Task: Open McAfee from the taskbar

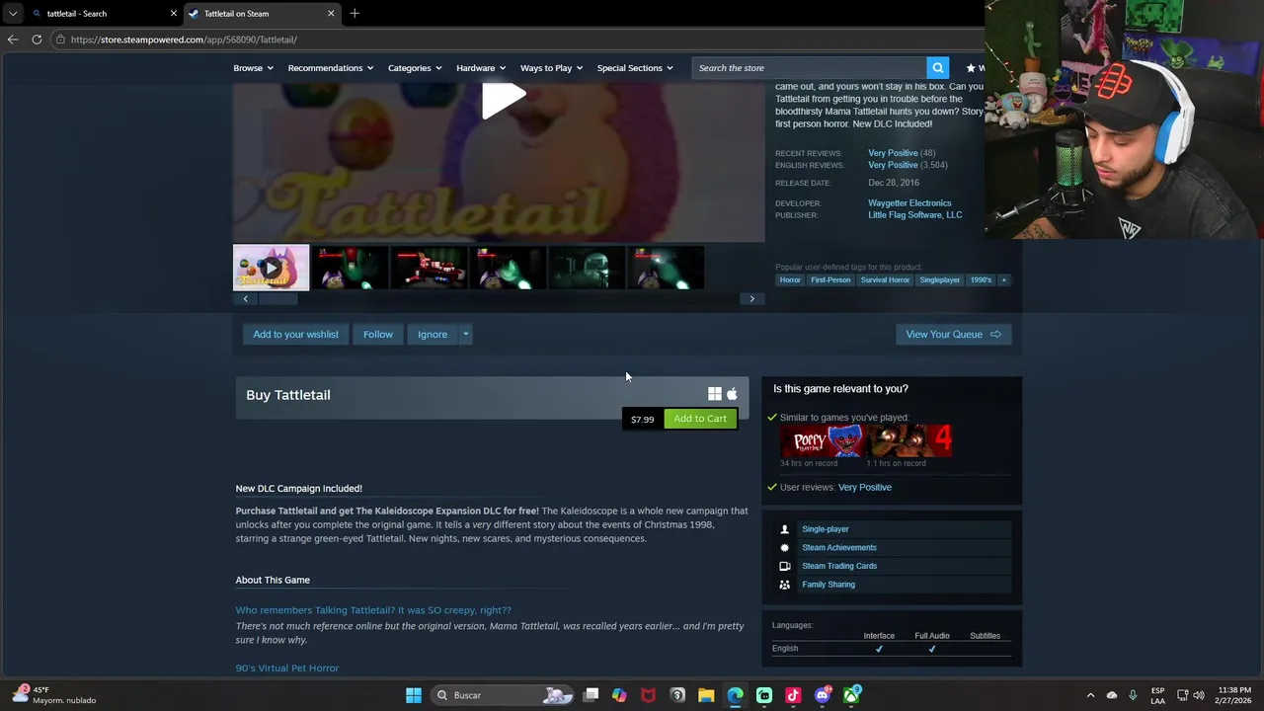Action: pos(648,695)
